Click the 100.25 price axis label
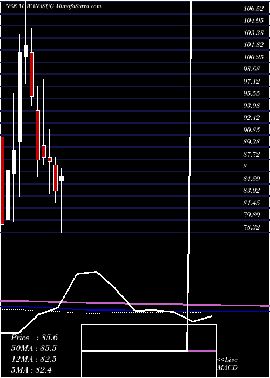Image resolution: width=270 pixels, height=378 pixels. coord(253,57)
